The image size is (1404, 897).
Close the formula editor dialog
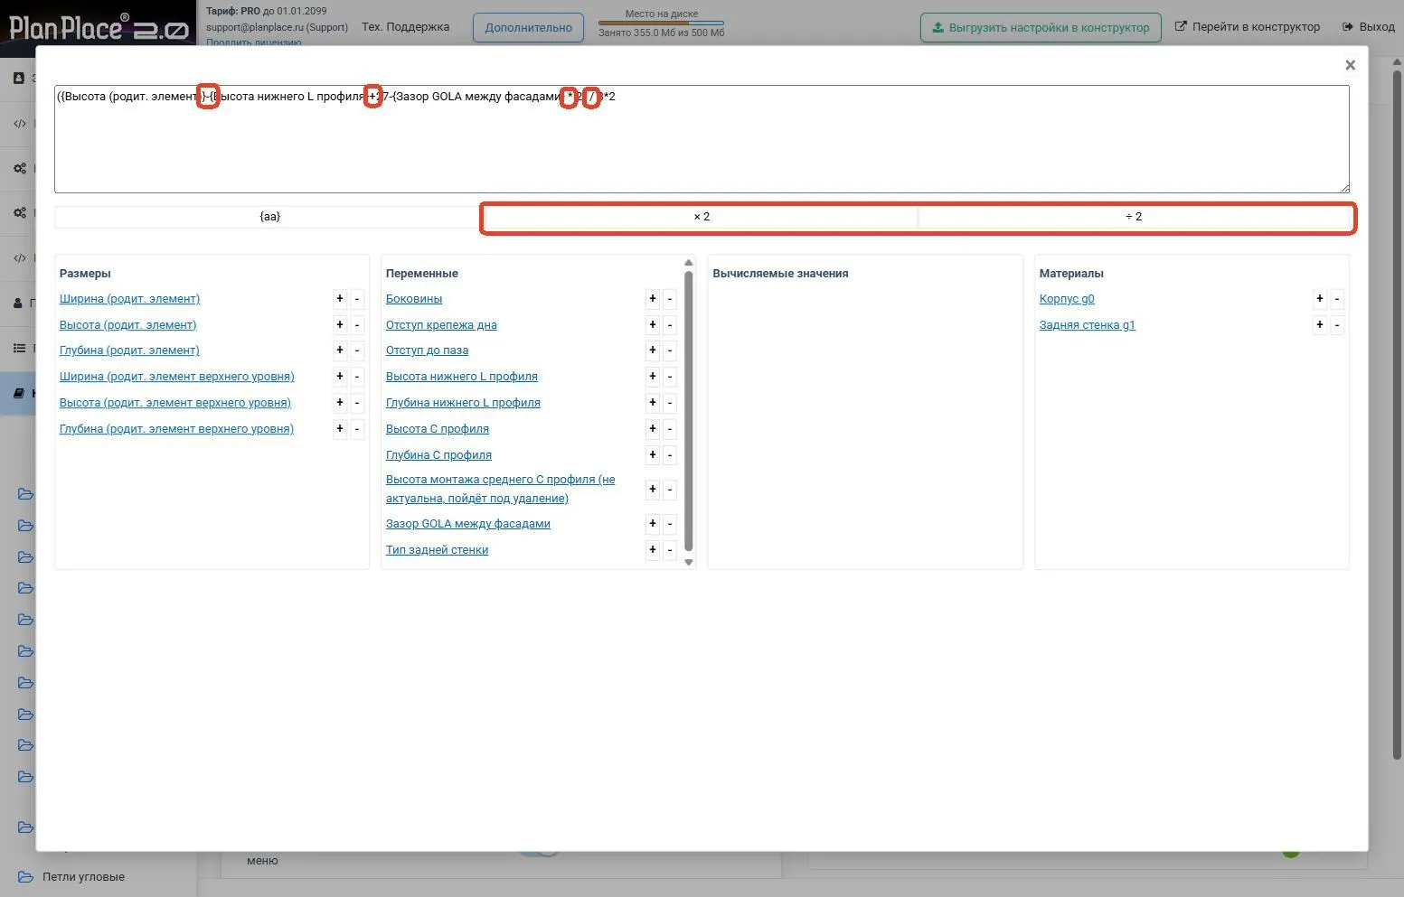tap(1350, 65)
